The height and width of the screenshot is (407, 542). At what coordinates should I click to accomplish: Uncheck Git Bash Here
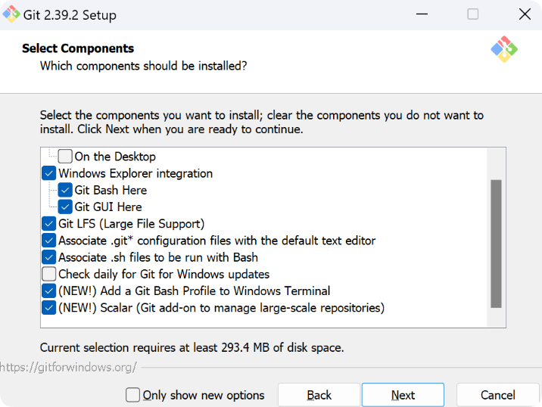coord(65,190)
